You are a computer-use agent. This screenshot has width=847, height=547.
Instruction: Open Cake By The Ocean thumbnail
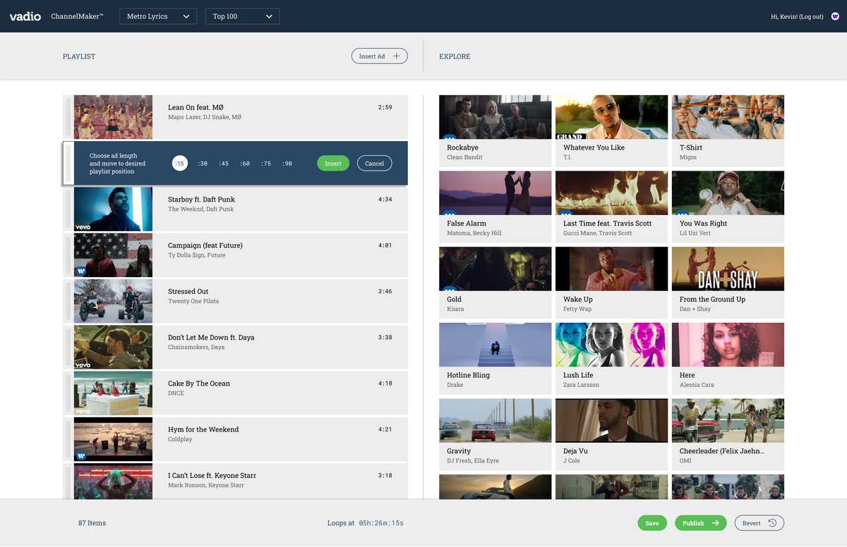tap(113, 393)
